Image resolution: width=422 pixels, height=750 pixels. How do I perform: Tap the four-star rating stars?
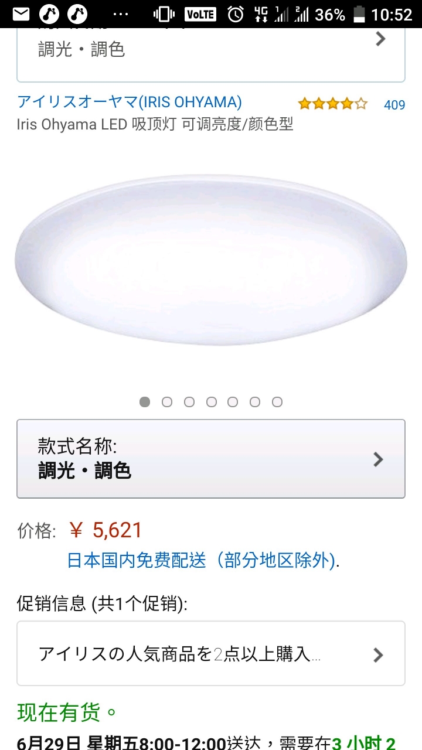332,104
